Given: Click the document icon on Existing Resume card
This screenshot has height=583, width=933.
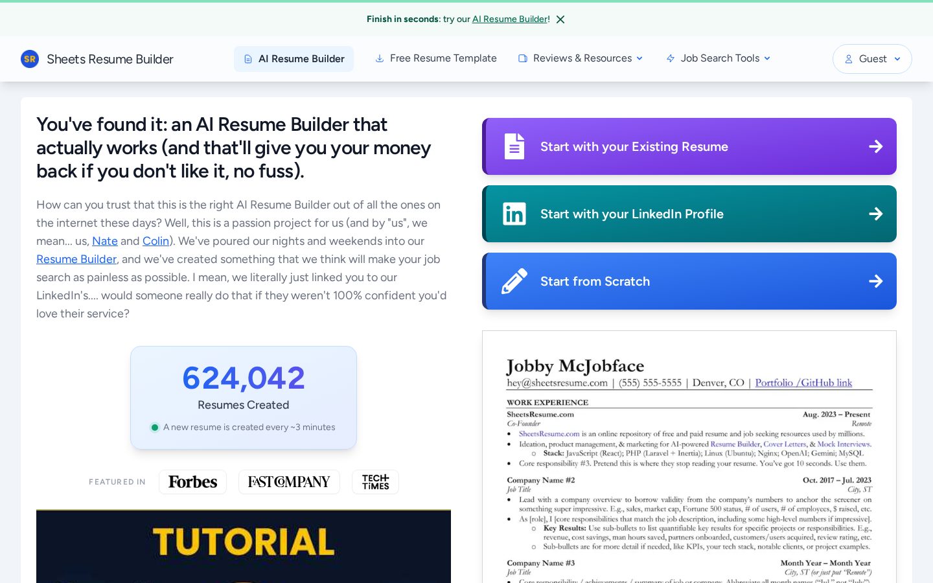Looking at the screenshot, I should (514, 146).
